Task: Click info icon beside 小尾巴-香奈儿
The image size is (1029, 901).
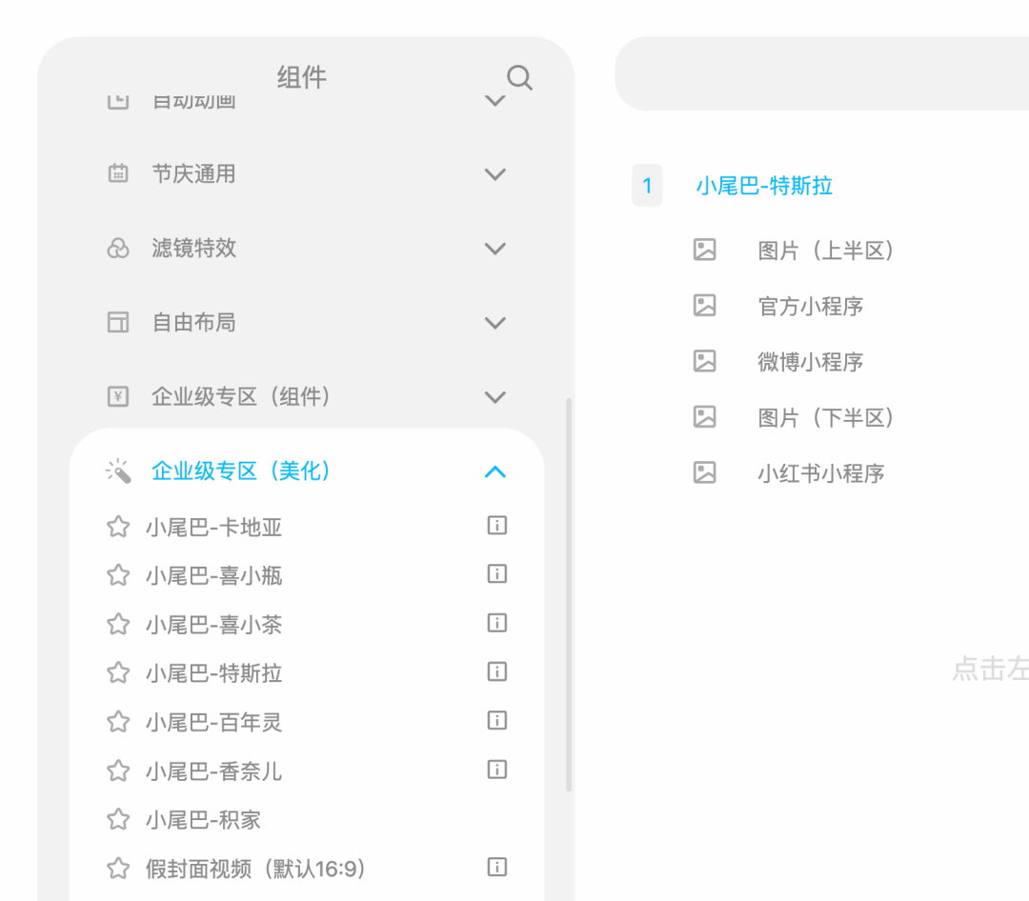Action: click(496, 769)
